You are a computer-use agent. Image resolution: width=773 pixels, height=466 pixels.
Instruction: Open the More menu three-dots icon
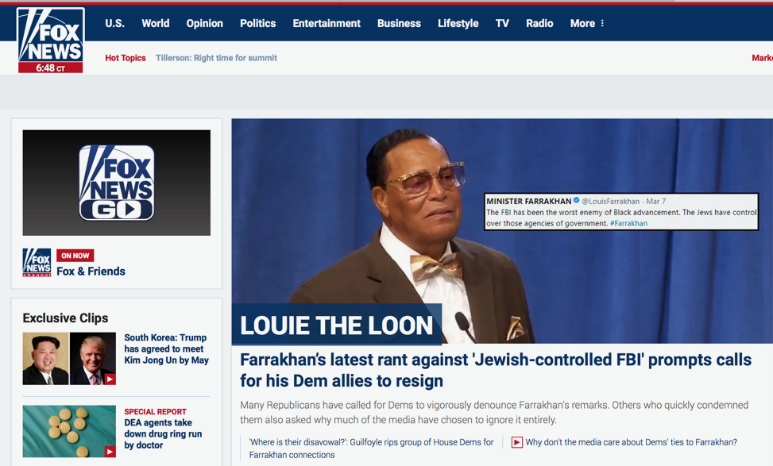pos(602,24)
